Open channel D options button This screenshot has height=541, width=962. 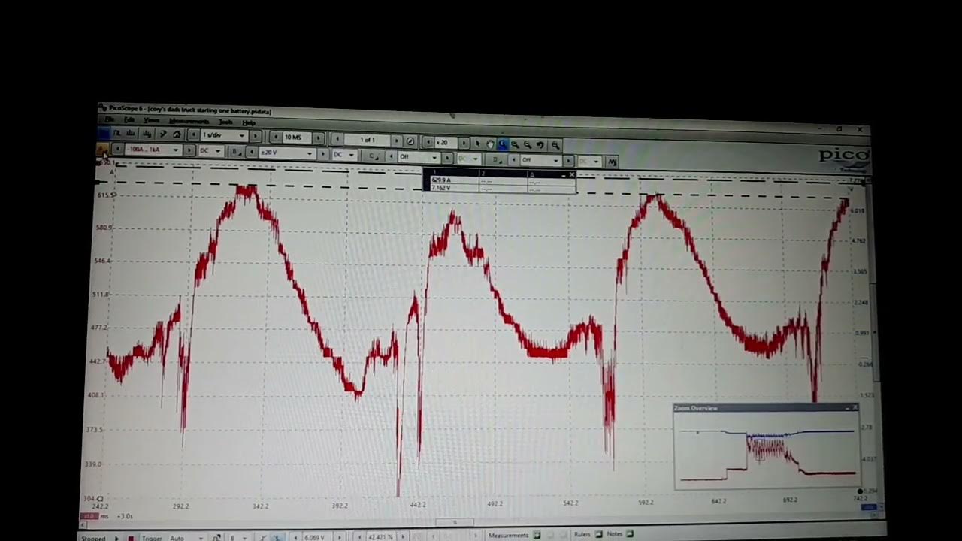click(497, 159)
